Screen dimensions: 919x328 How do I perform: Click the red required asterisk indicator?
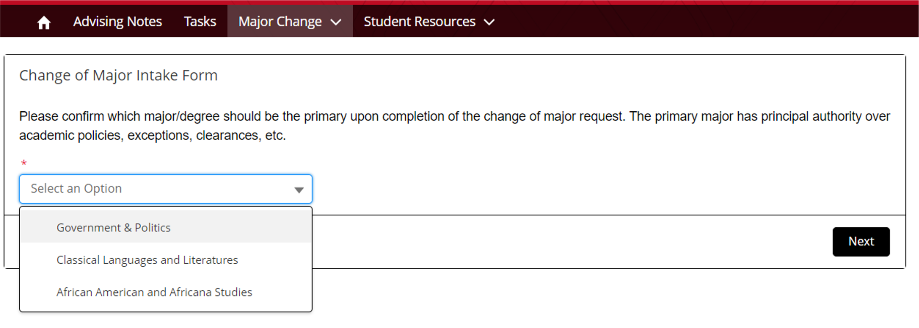24,163
